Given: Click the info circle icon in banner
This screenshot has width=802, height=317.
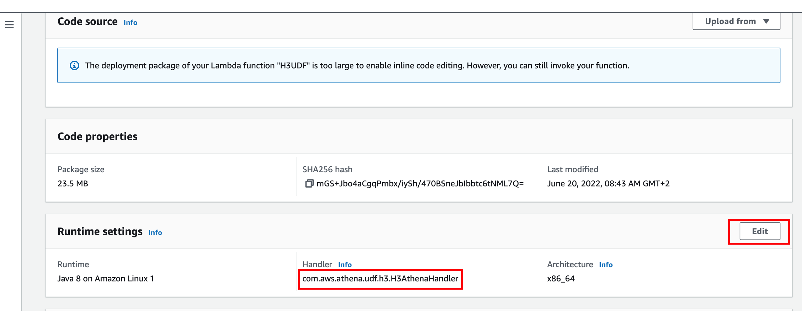Looking at the screenshot, I should click(x=74, y=66).
